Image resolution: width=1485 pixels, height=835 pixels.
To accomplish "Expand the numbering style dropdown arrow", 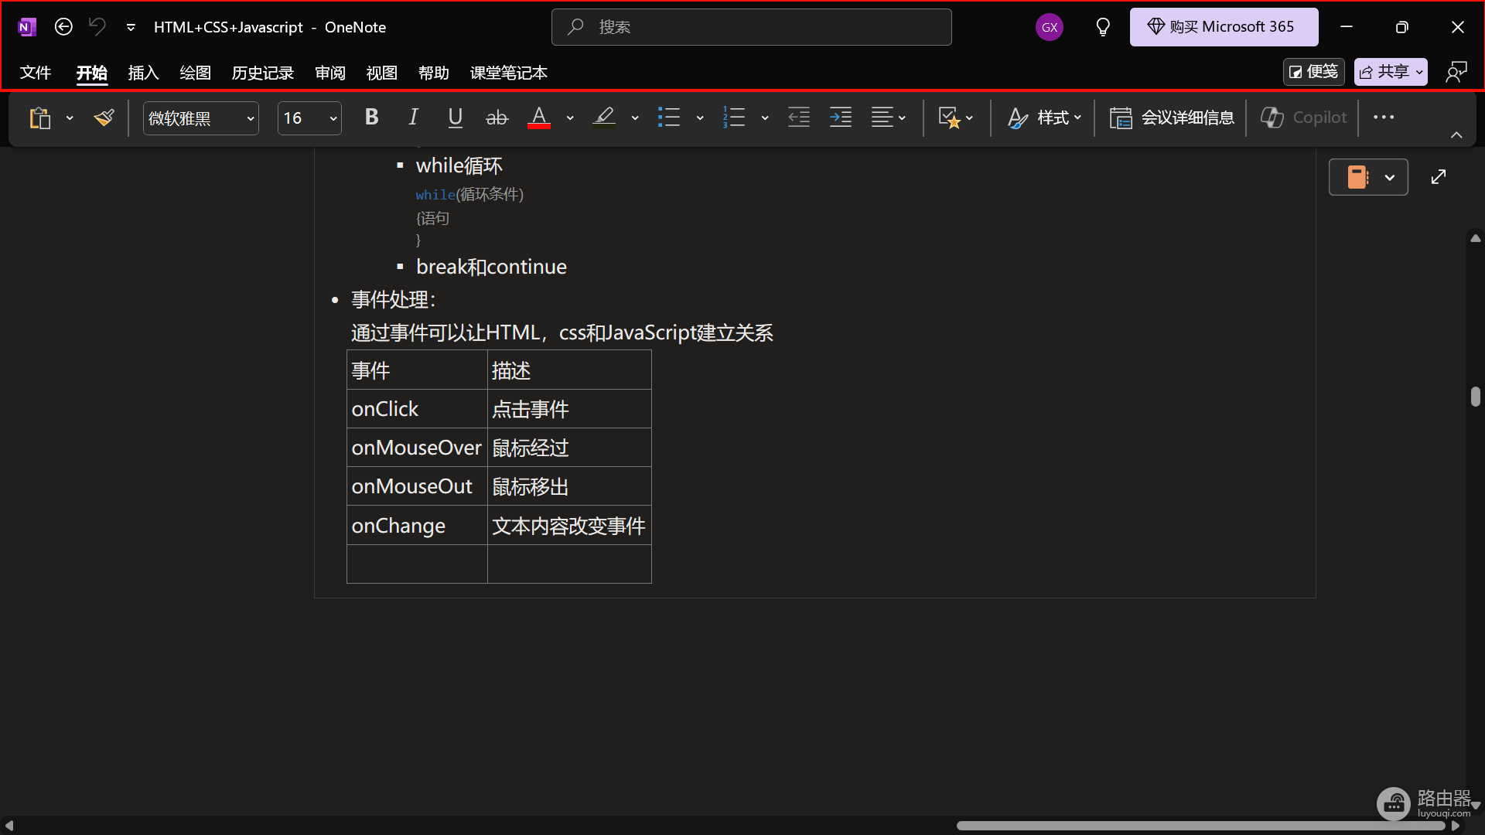I will (x=765, y=118).
